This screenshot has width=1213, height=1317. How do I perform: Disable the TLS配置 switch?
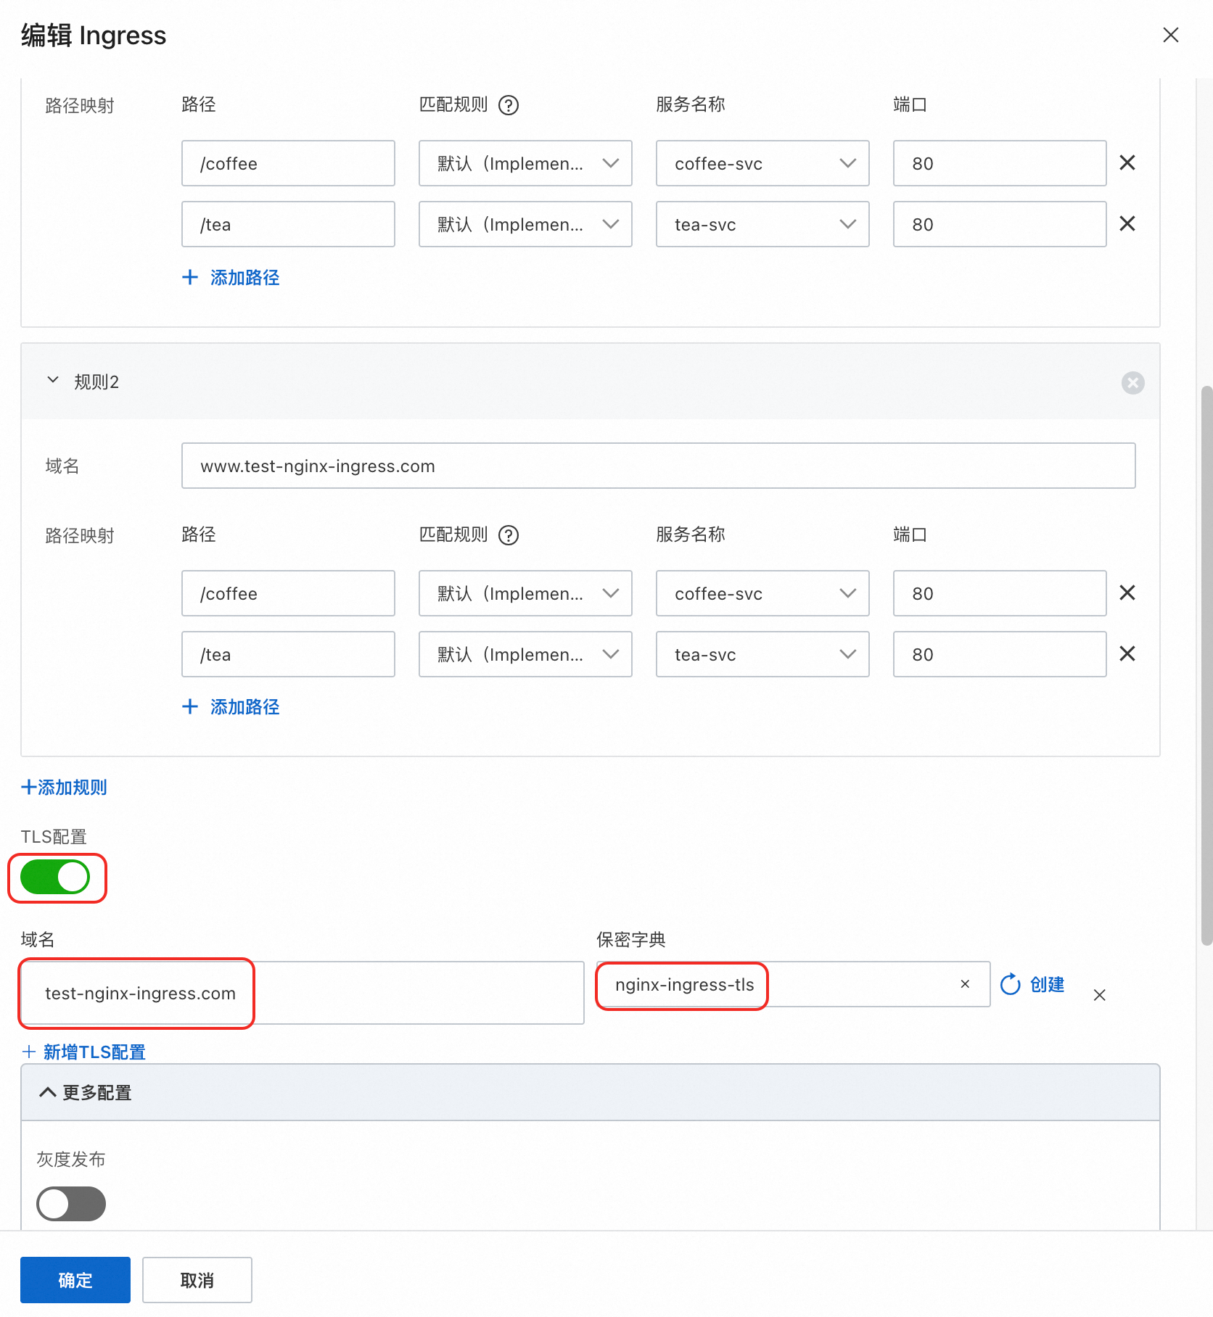pyautogui.click(x=55, y=878)
